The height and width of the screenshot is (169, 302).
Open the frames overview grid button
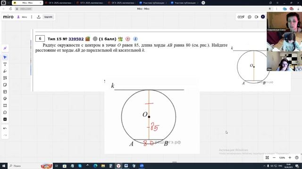pyautogui.click(x=267, y=158)
